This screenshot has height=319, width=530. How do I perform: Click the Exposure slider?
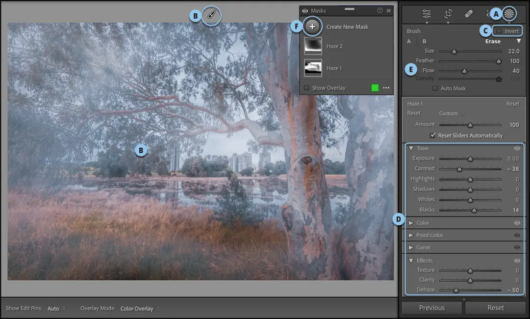tap(470, 159)
